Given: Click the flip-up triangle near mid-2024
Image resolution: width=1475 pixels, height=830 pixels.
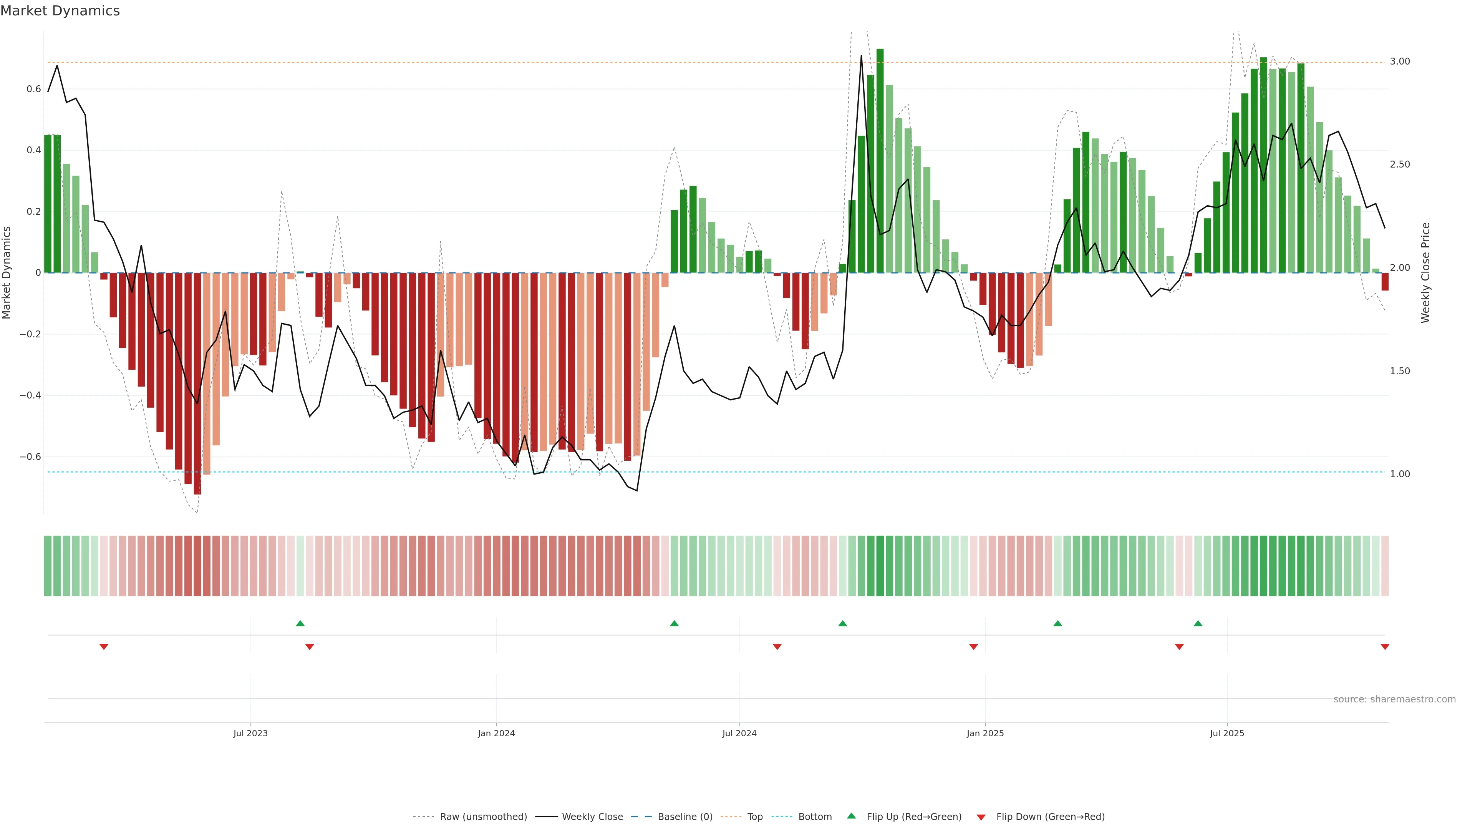Looking at the screenshot, I should pos(674,623).
